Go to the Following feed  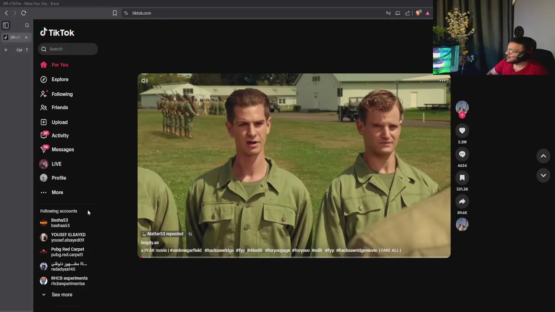57,94
